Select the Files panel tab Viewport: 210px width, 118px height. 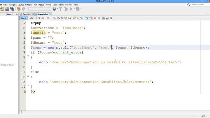pos(9,14)
